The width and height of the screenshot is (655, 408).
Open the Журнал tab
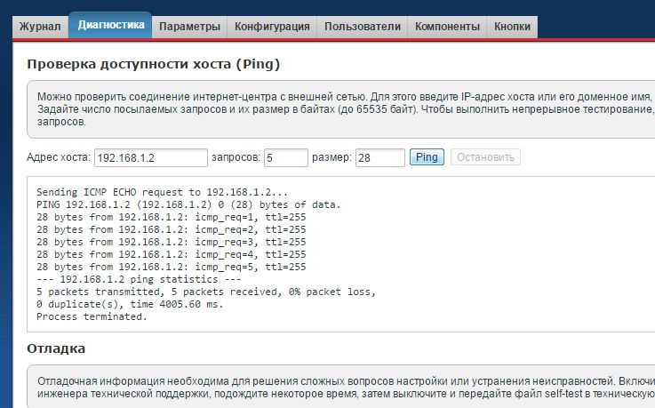[x=40, y=27]
